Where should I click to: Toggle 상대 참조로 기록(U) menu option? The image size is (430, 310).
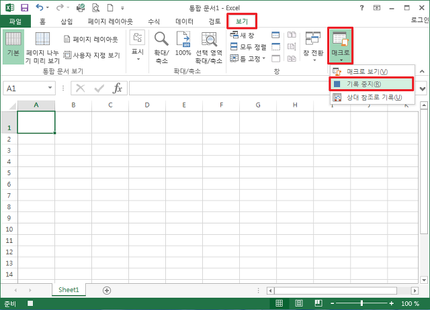372,97
